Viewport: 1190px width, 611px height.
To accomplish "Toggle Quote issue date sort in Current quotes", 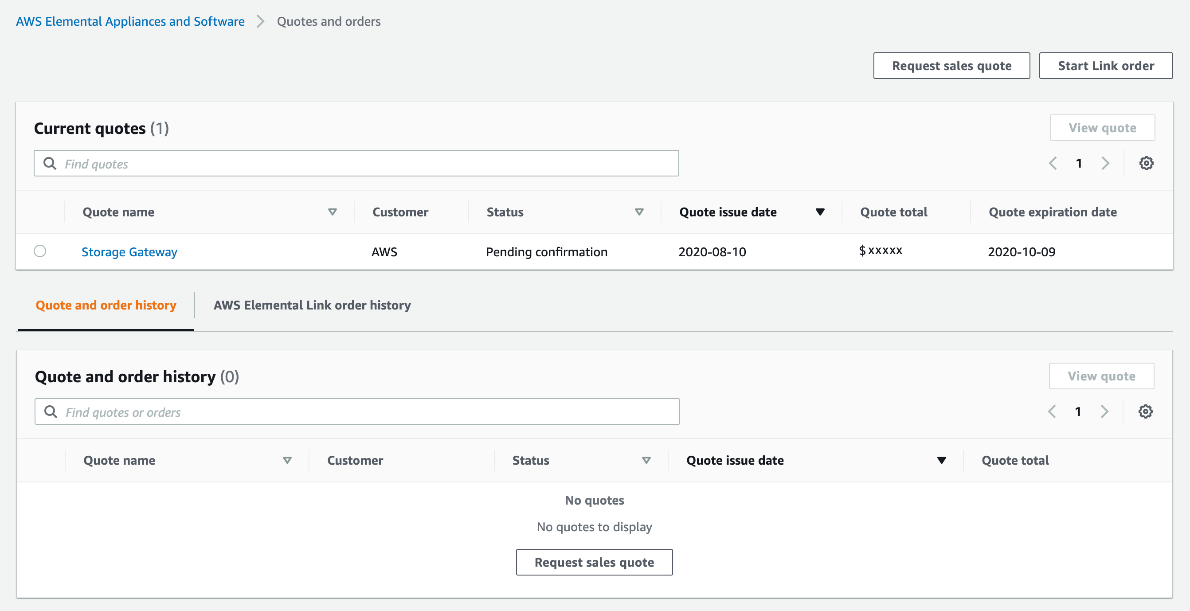I will pyautogui.click(x=820, y=211).
